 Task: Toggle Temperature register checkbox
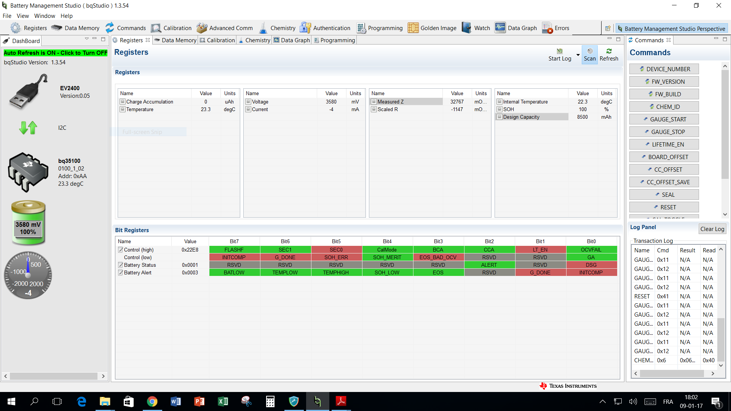[123, 109]
